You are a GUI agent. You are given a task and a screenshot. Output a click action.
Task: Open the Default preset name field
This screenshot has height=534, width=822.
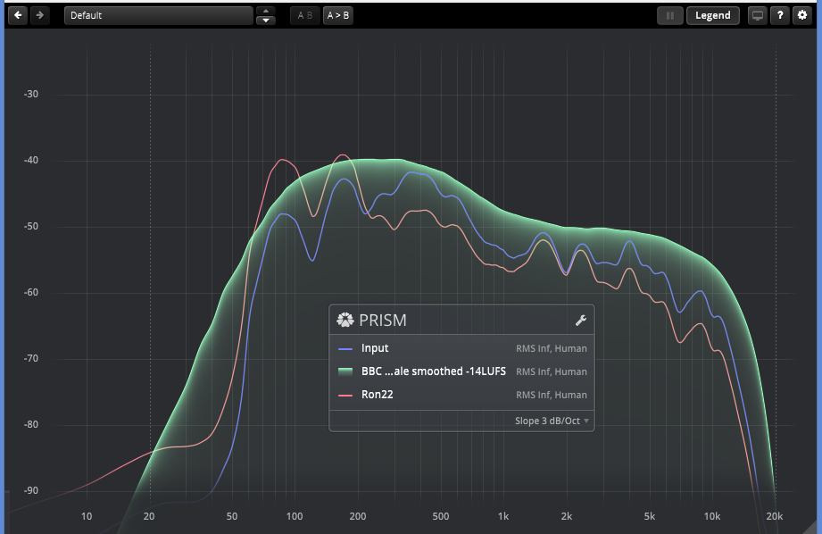coord(159,15)
